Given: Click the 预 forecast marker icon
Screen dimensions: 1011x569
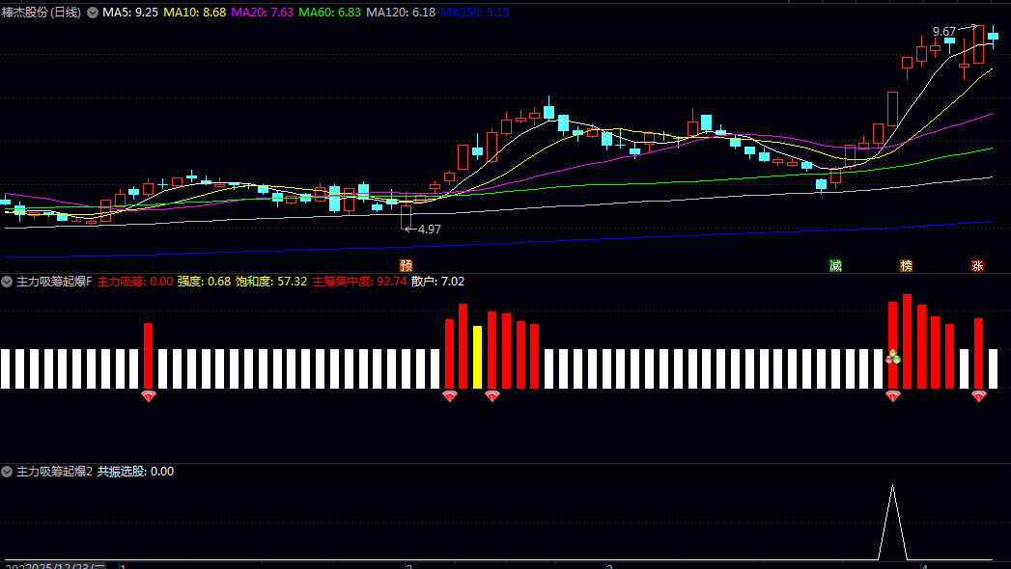Looking at the screenshot, I should [x=407, y=266].
